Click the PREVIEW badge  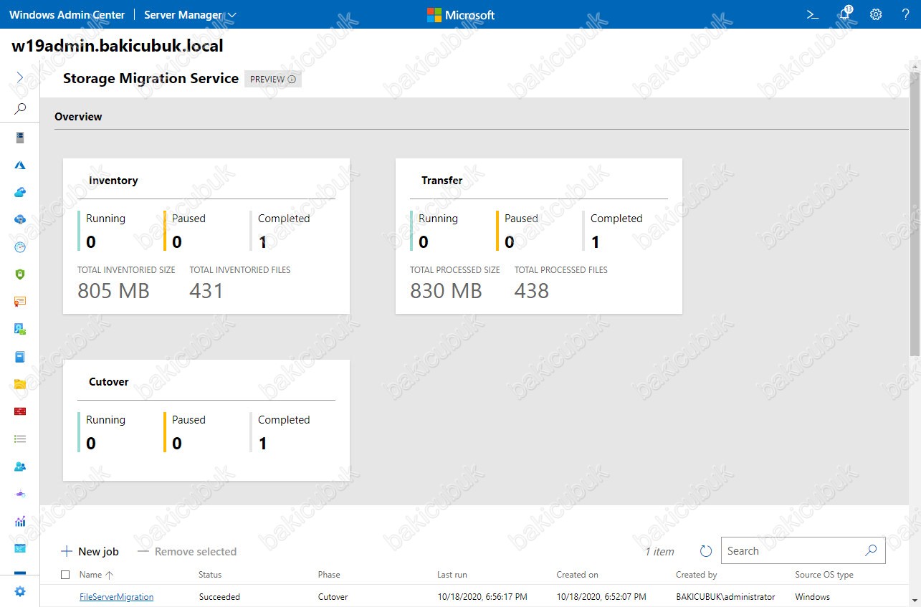click(273, 80)
